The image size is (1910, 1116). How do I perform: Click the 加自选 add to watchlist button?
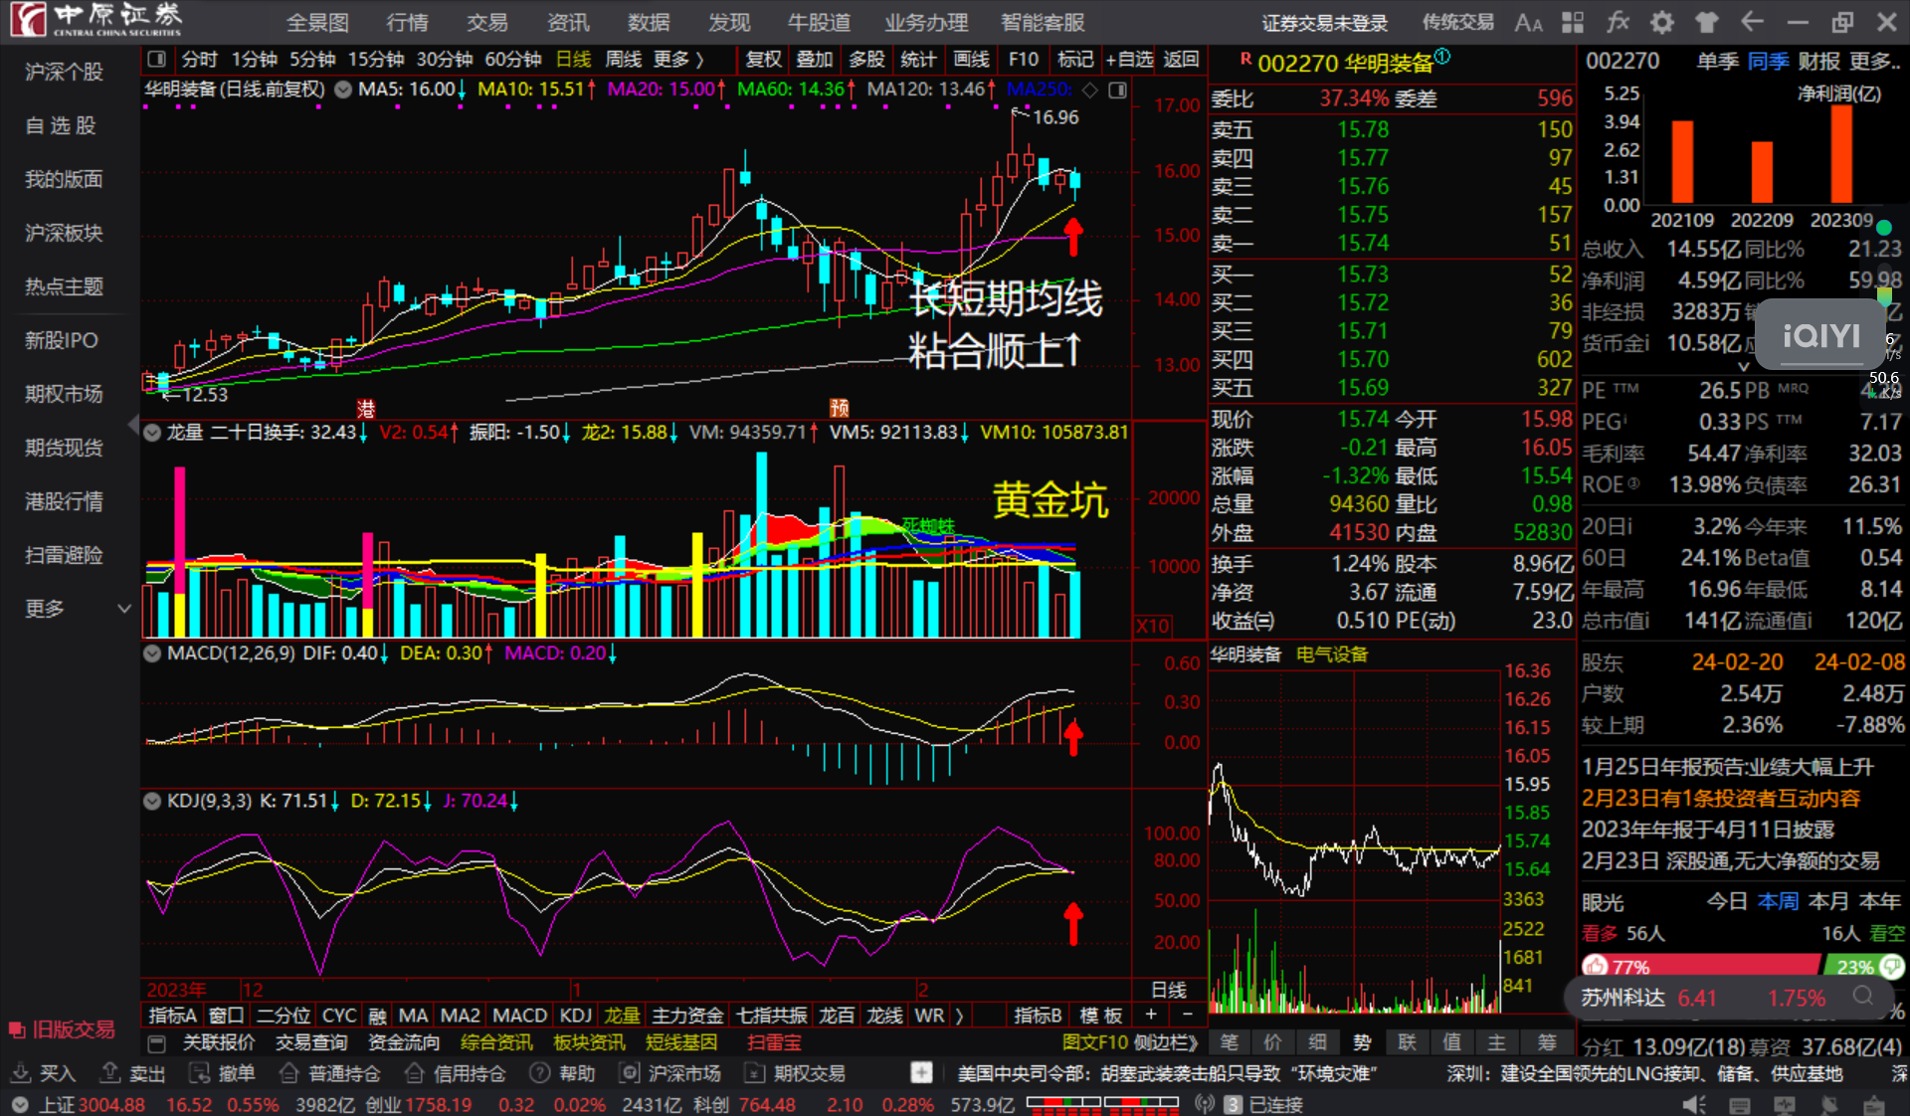1129,60
